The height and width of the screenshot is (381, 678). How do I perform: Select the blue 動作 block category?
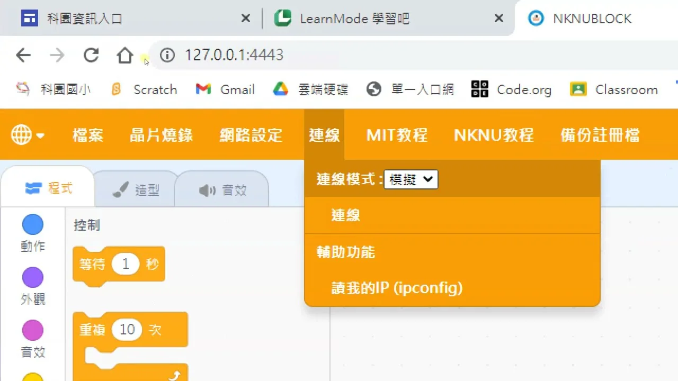(33, 233)
